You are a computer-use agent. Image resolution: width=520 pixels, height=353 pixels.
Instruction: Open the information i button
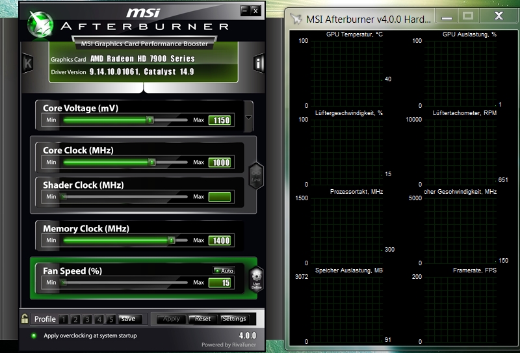coord(258,62)
